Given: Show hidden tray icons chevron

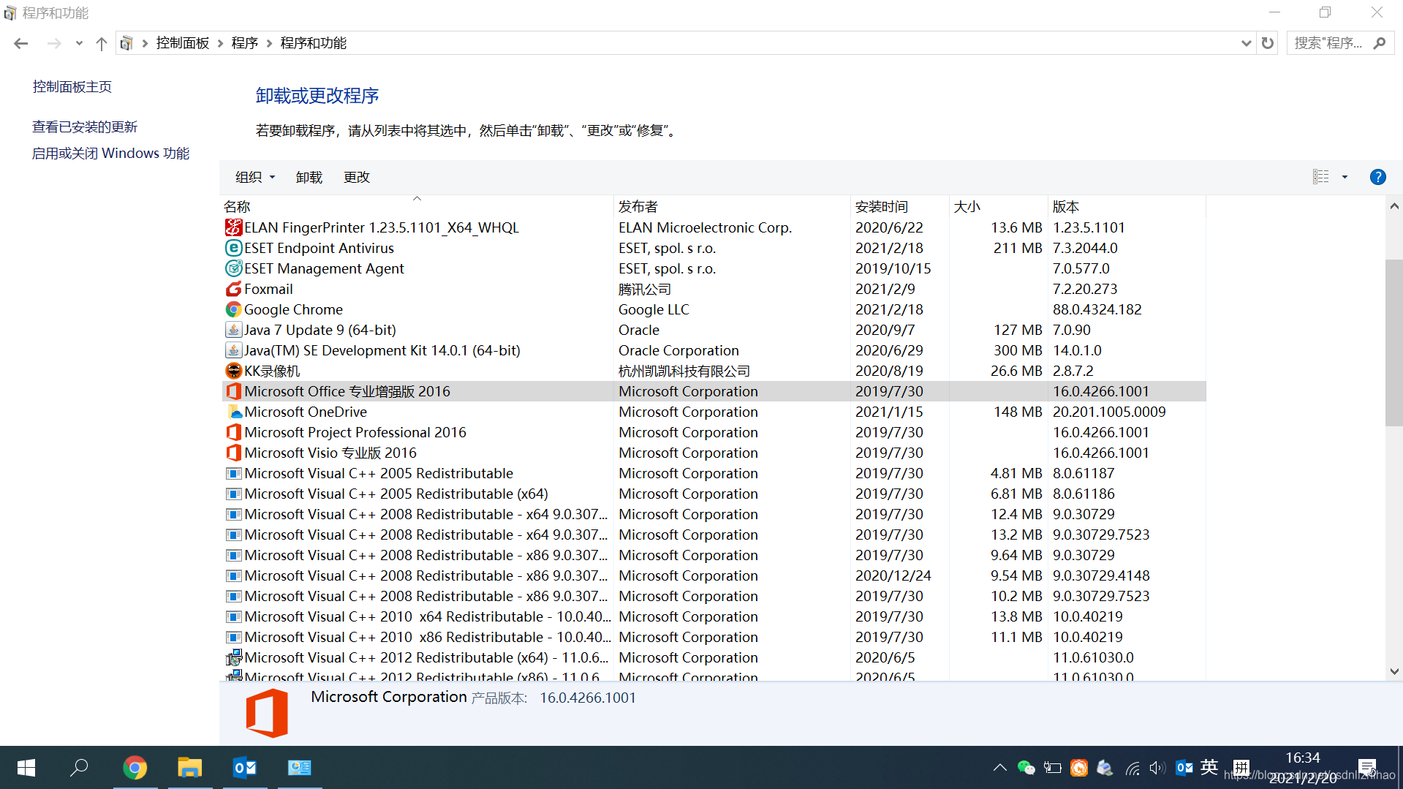Looking at the screenshot, I should (x=1000, y=767).
